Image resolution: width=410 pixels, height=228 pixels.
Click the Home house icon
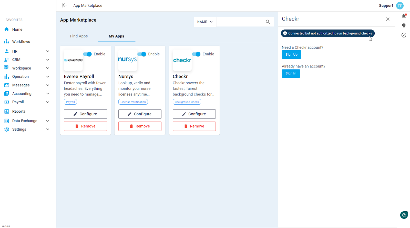click(x=7, y=29)
